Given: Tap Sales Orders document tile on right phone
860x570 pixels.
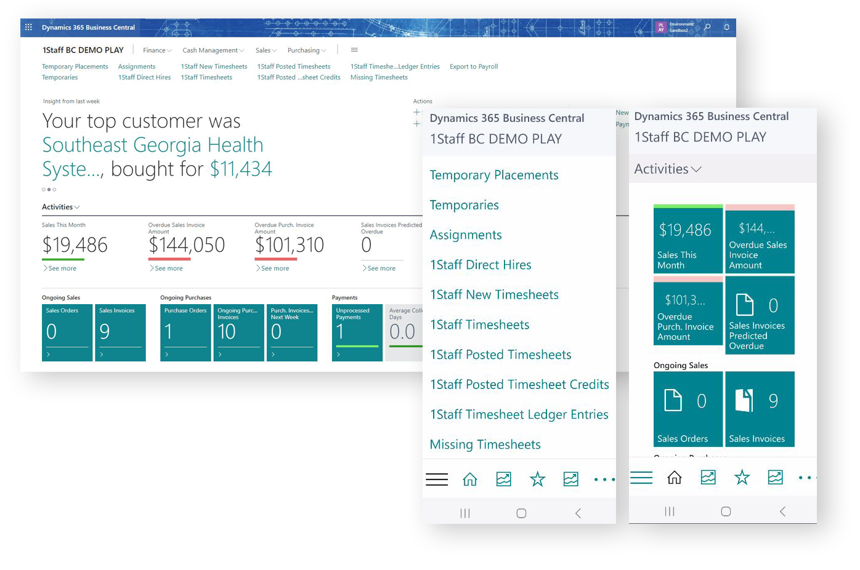Looking at the screenshot, I should (x=688, y=409).
